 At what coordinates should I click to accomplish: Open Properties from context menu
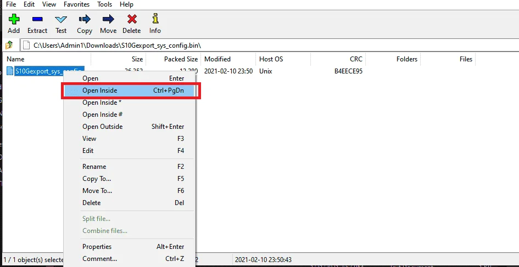point(129,247)
